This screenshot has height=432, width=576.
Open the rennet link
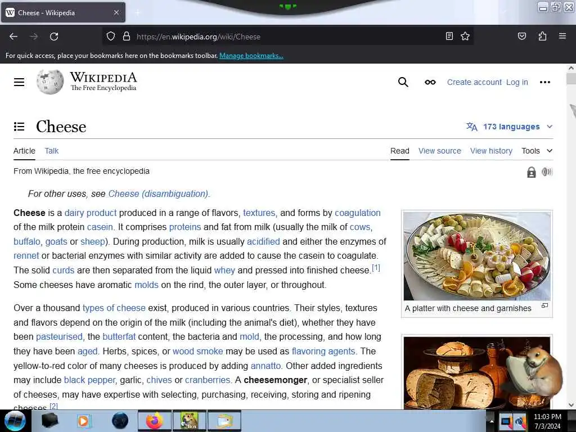click(26, 256)
